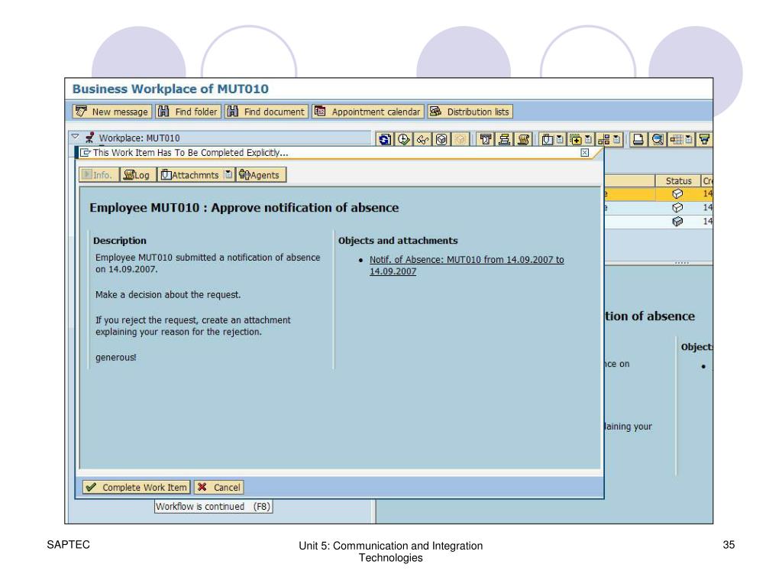Open the Attachmnts dropdown arrow
The width and height of the screenshot is (782, 587).
pos(228,175)
